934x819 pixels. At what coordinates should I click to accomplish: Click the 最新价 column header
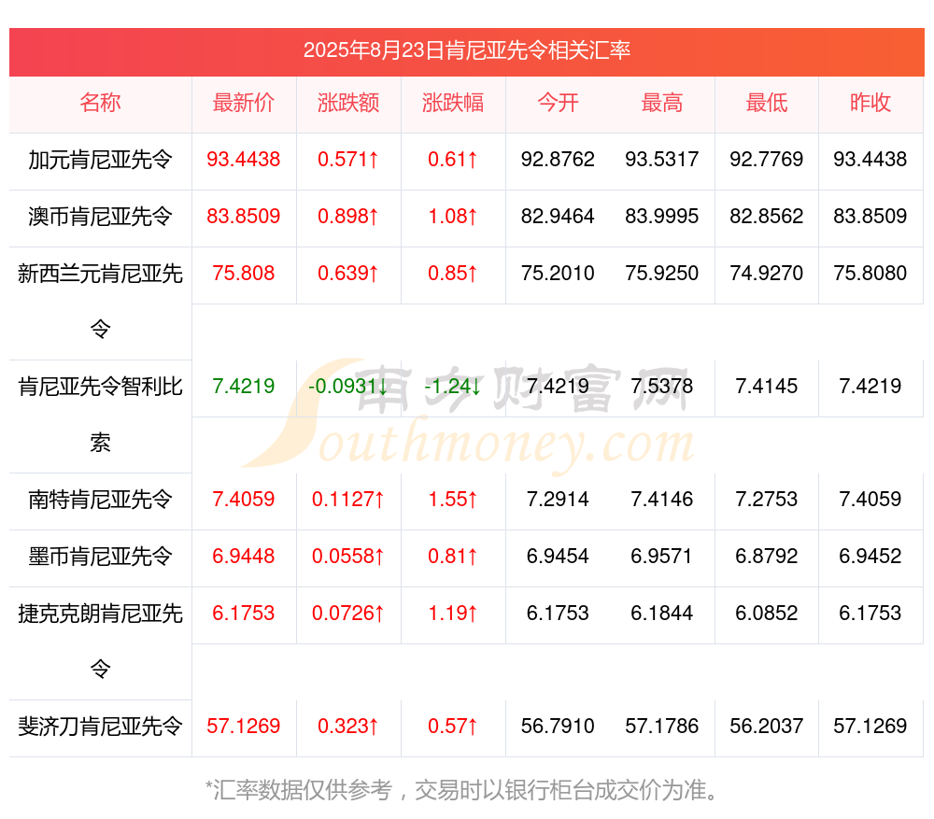point(244,103)
